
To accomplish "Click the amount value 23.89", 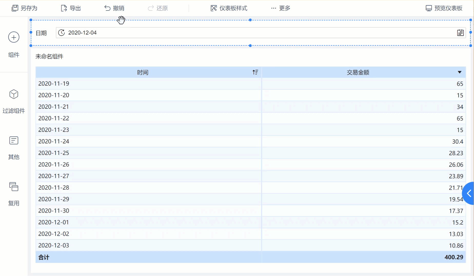I will [x=456, y=176].
